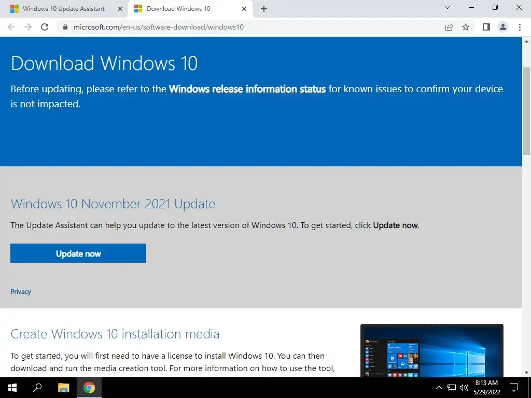Open Chrome three-dot menu
The width and height of the screenshot is (531, 398).
pos(520,27)
